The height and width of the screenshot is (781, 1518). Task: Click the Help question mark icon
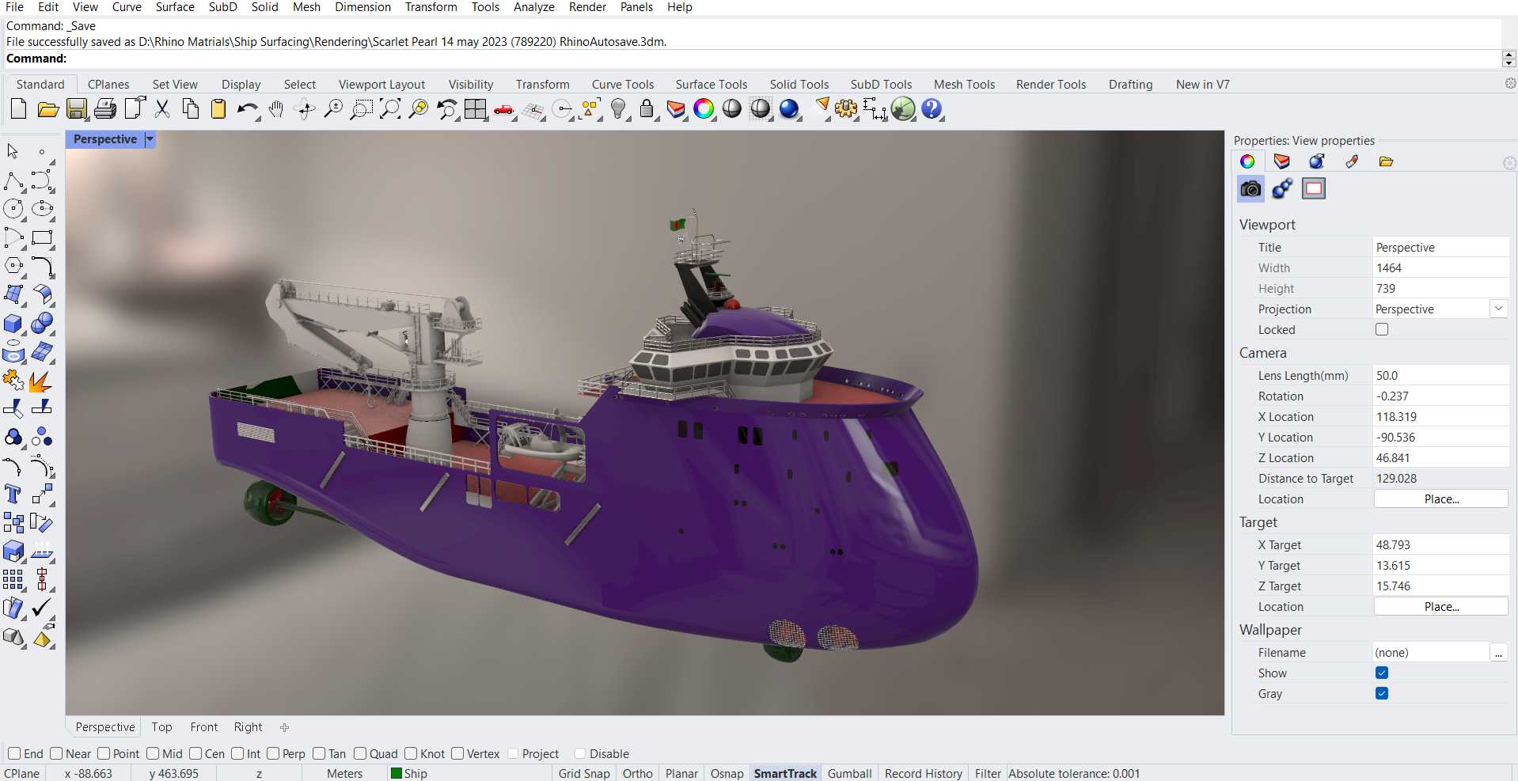coord(932,109)
